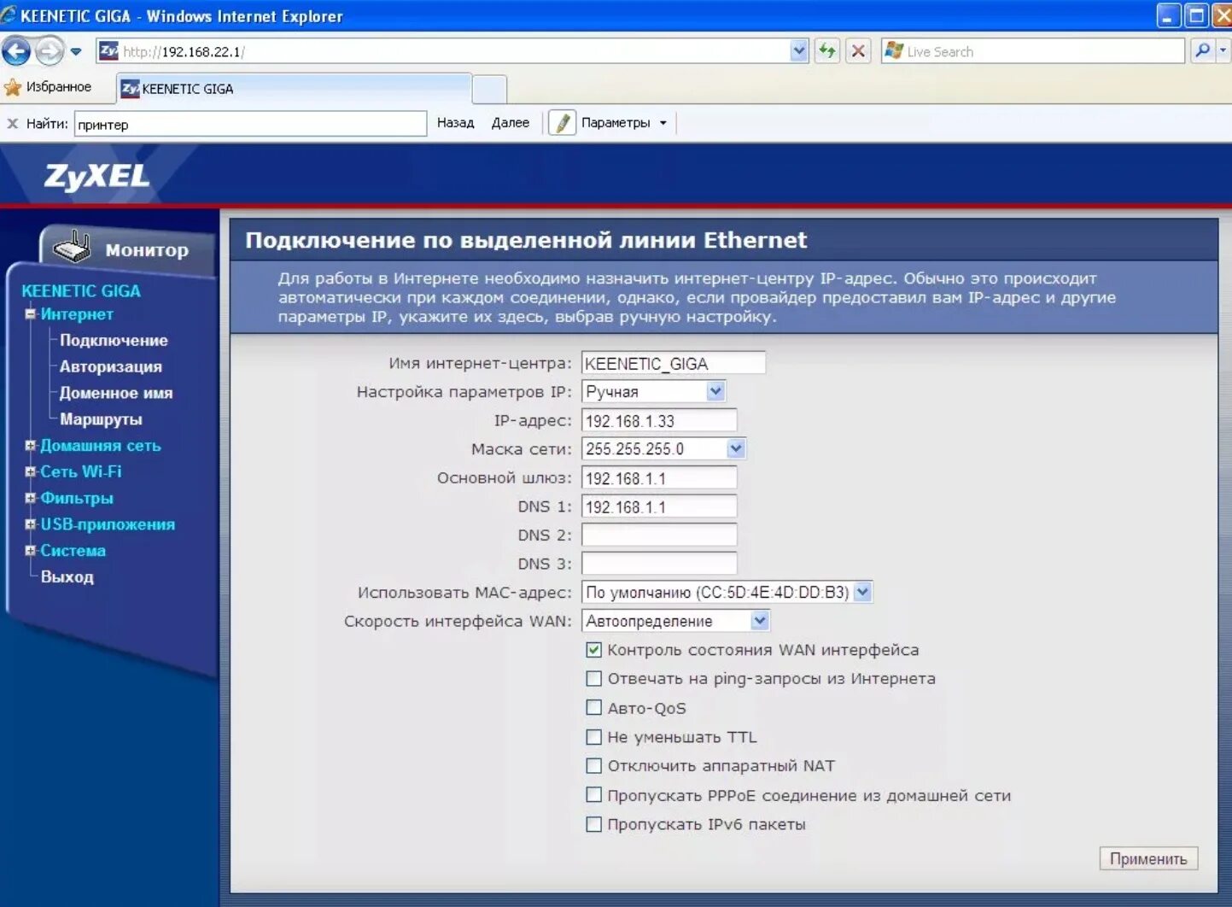This screenshot has width=1232, height=907.
Task: Click the DNS 1 input field
Action: coord(659,506)
